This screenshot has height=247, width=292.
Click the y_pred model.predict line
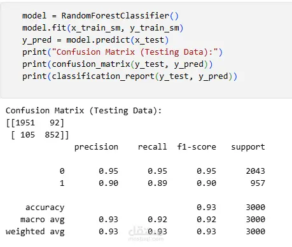point(95,40)
